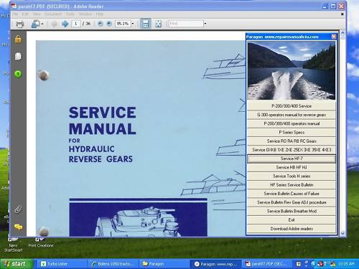
Task: Open the Find options dropdown arrow
Action: [x=205, y=24]
